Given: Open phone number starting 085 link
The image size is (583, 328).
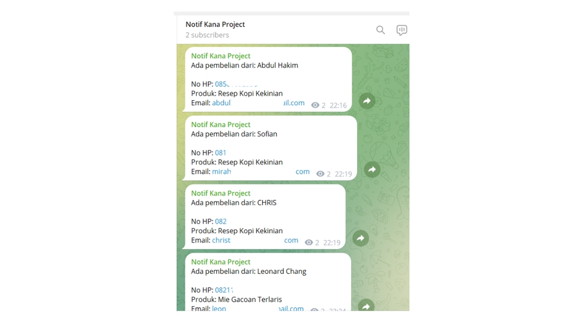Looking at the screenshot, I should click(x=236, y=84).
